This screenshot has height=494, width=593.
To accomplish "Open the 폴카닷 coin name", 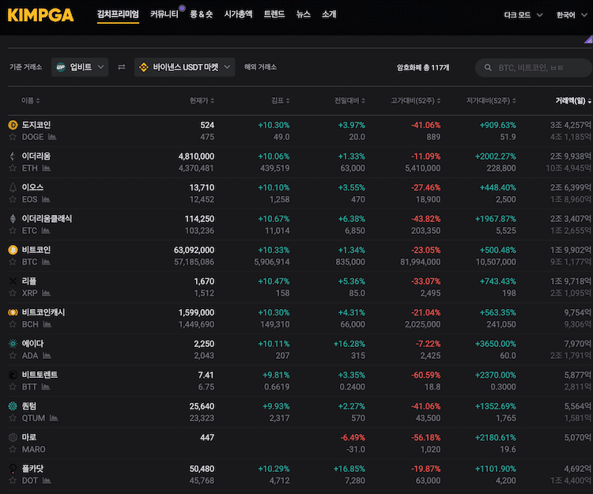I will (x=32, y=469).
